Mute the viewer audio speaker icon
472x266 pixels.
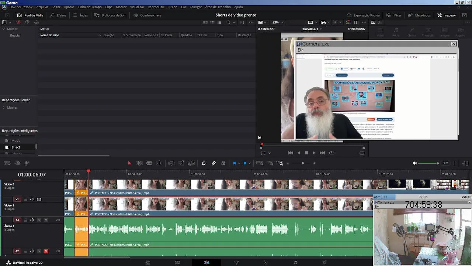click(x=414, y=163)
